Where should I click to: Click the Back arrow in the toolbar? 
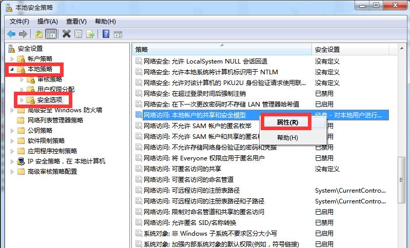coord(11,34)
